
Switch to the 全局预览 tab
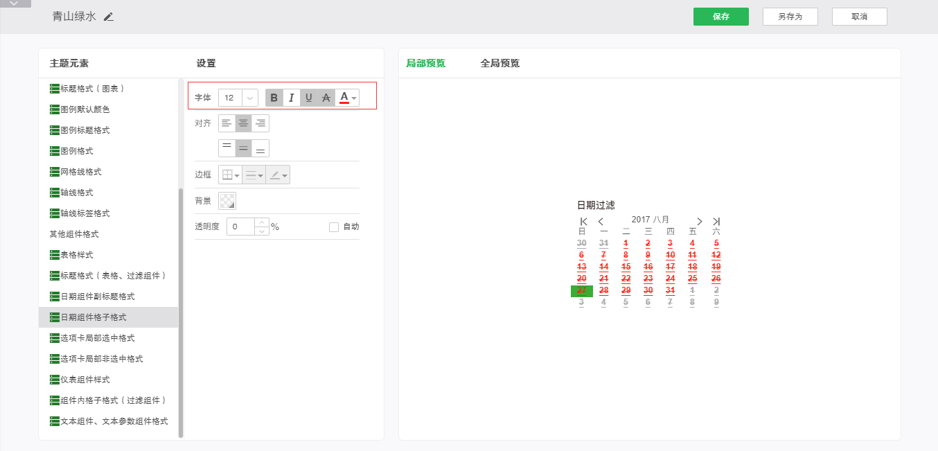[499, 63]
